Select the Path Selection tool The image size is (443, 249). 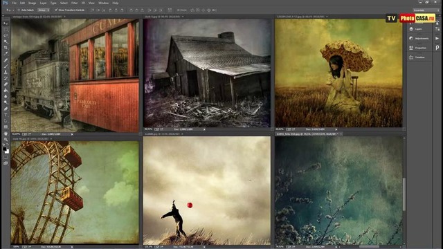[x=6, y=121]
